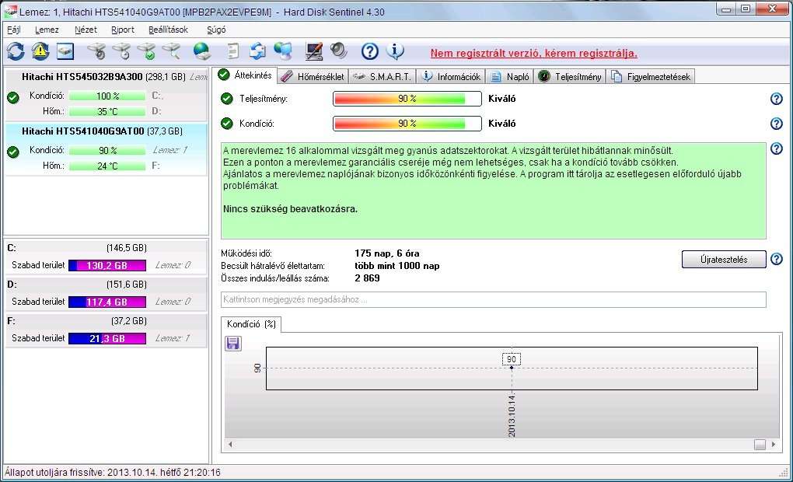Click the blue refresh arrows toolbar icon
Viewport: 793px width, 482px height.
coord(16,51)
